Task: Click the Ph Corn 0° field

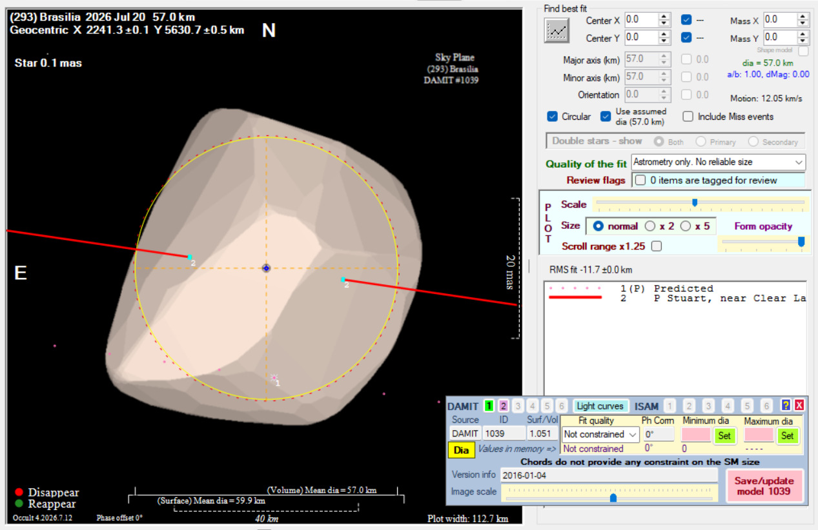Action: pyautogui.click(x=658, y=434)
